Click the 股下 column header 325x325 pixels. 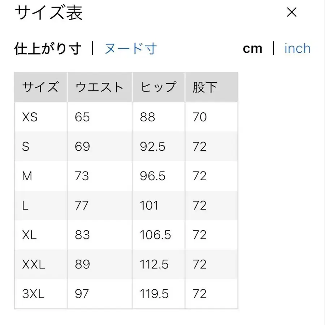tap(205, 87)
